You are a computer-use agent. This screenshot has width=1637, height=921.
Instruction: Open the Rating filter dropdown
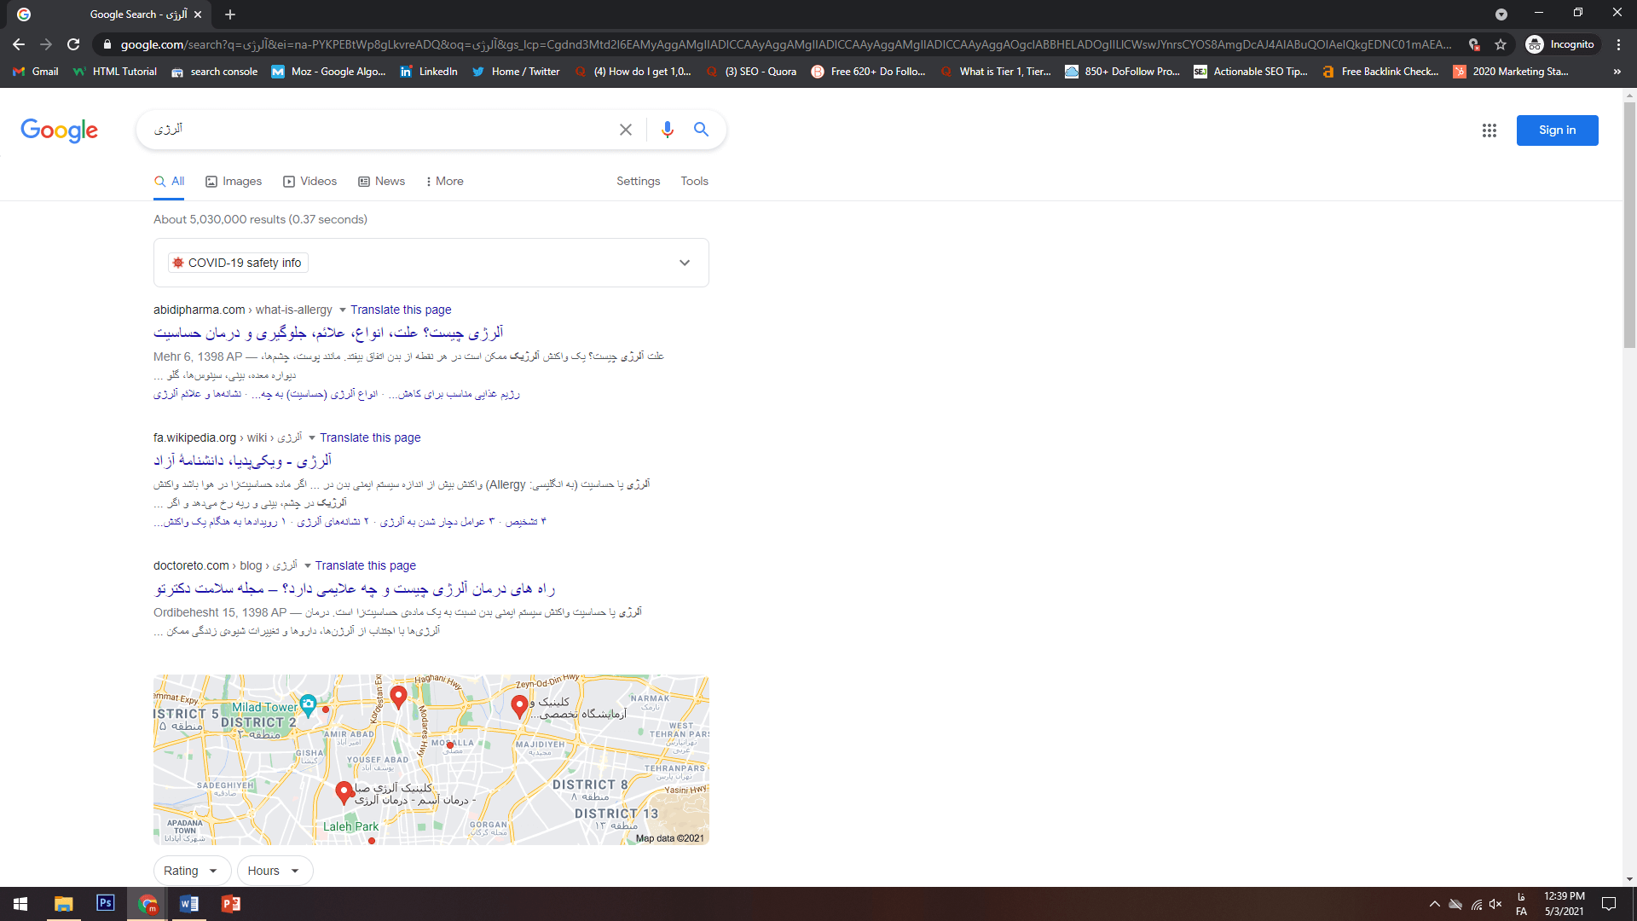pos(192,871)
